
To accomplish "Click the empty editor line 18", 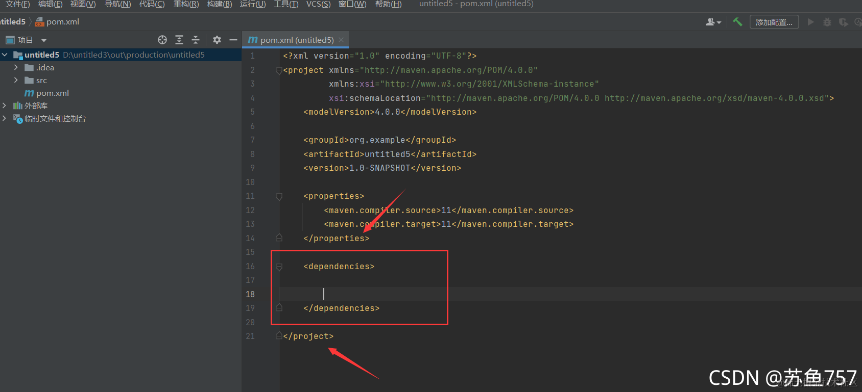I will coord(570,294).
